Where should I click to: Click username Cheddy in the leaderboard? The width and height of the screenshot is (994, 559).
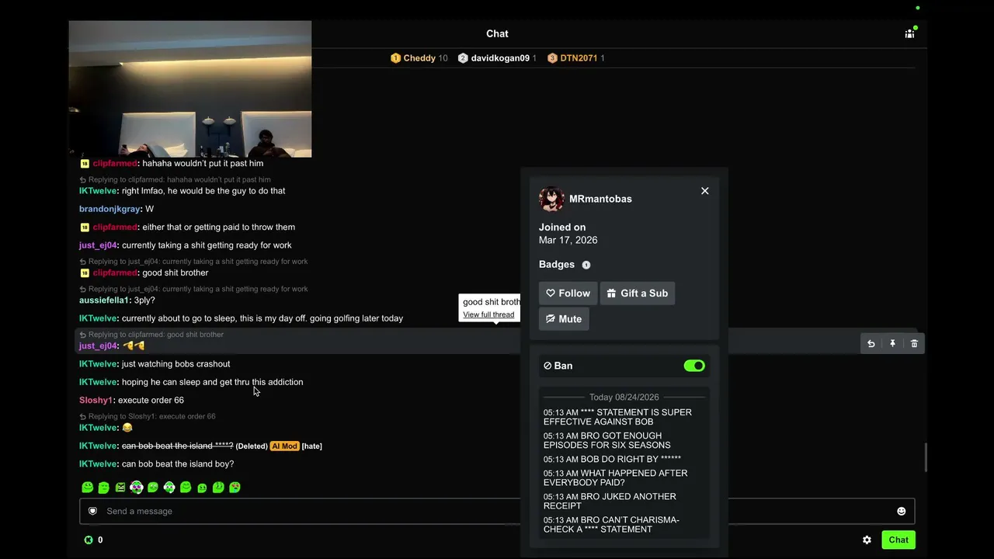click(419, 58)
